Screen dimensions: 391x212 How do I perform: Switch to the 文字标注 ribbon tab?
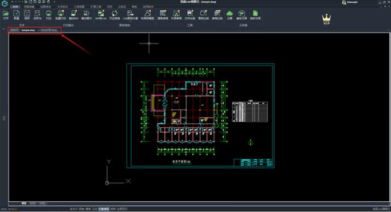click(62, 7)
